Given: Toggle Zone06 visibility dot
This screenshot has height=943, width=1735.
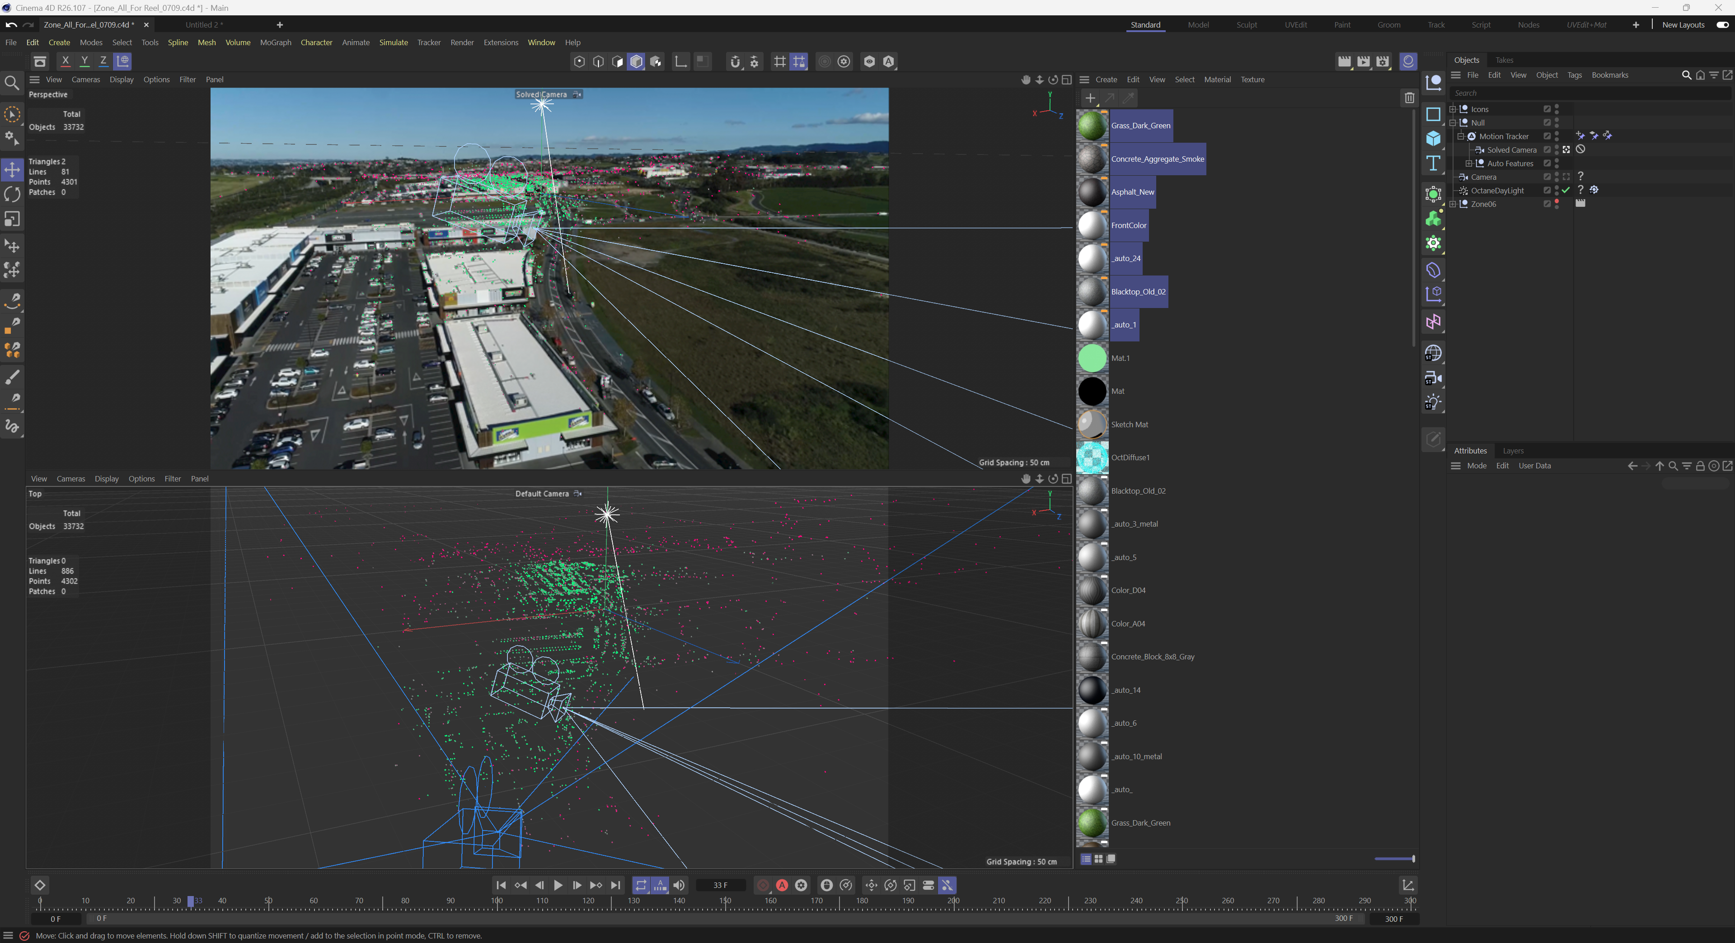Looking at the screenshot, I should coord(1557,201).
